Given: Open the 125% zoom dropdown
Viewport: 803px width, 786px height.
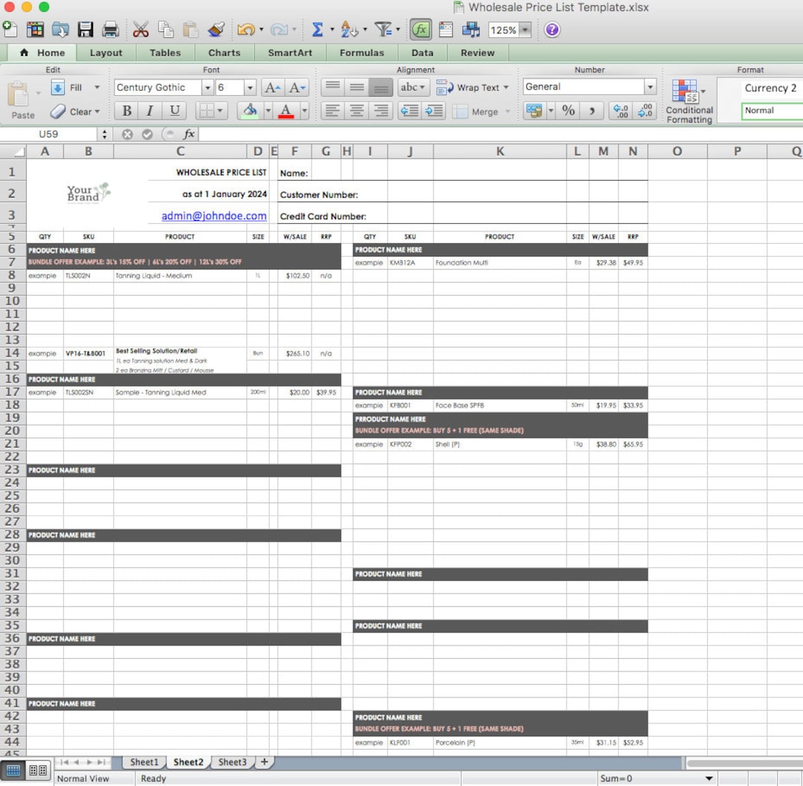Looking at the screenshot, I should (525, 30).
